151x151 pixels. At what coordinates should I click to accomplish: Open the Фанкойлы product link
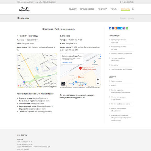114,65
